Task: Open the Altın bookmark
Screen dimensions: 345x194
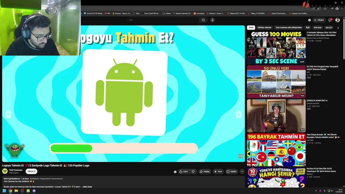Action: [136, 13]
